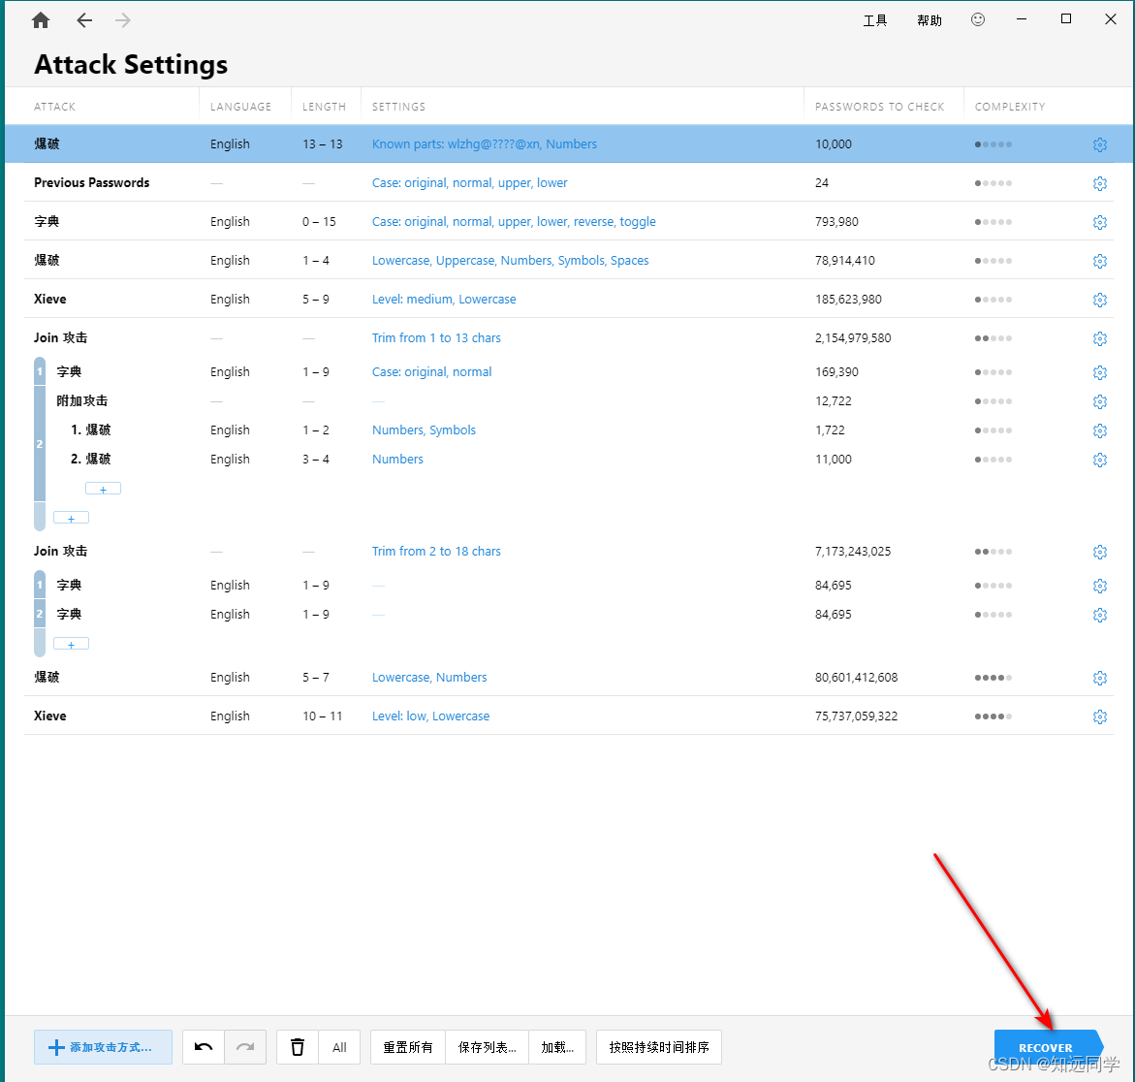Click 重置所有 button
1135x1082 pixels.
tap(408, 1047)
